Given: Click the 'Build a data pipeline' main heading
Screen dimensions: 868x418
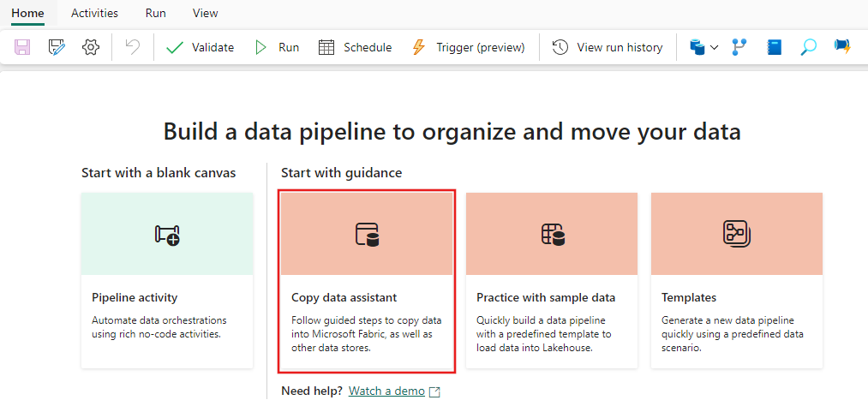Looking at the screenshot, I should [452, 132].
